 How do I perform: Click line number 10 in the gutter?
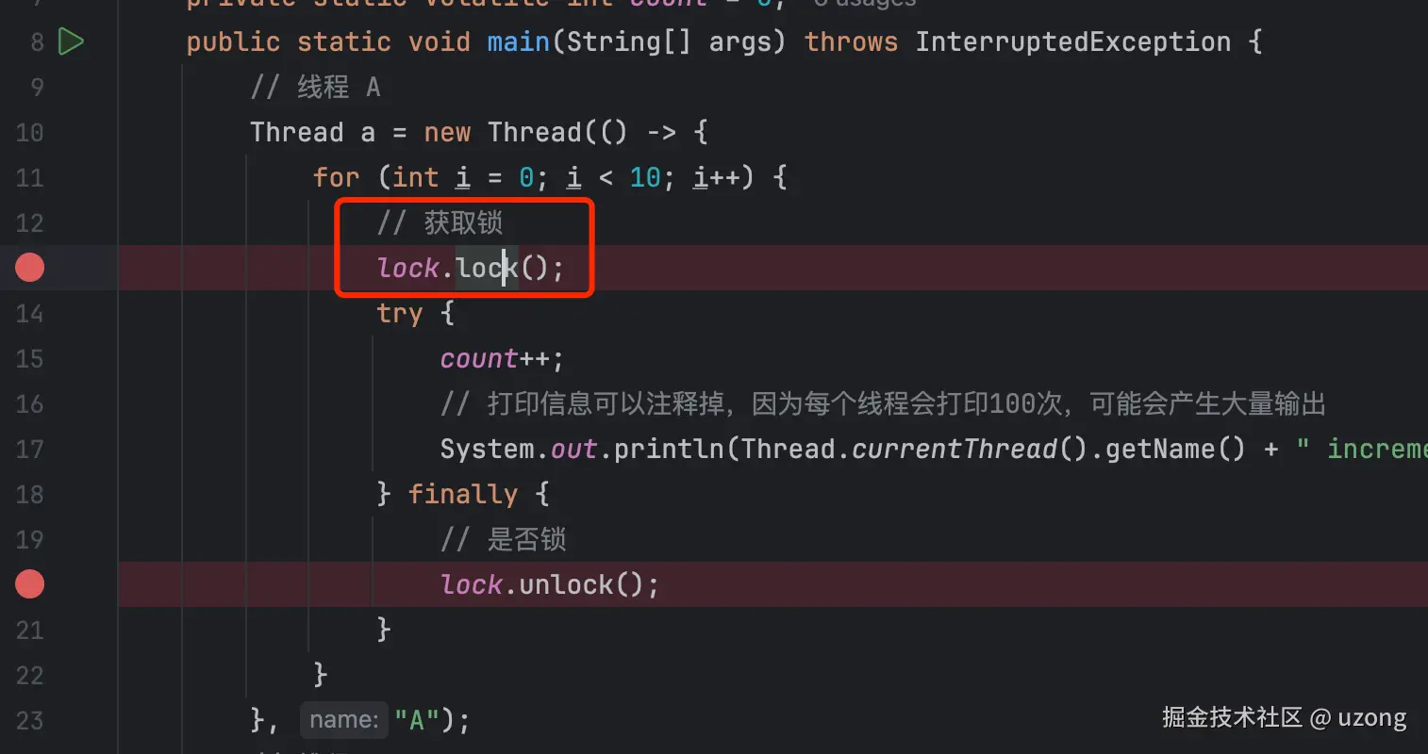click(x=29, y=133)
